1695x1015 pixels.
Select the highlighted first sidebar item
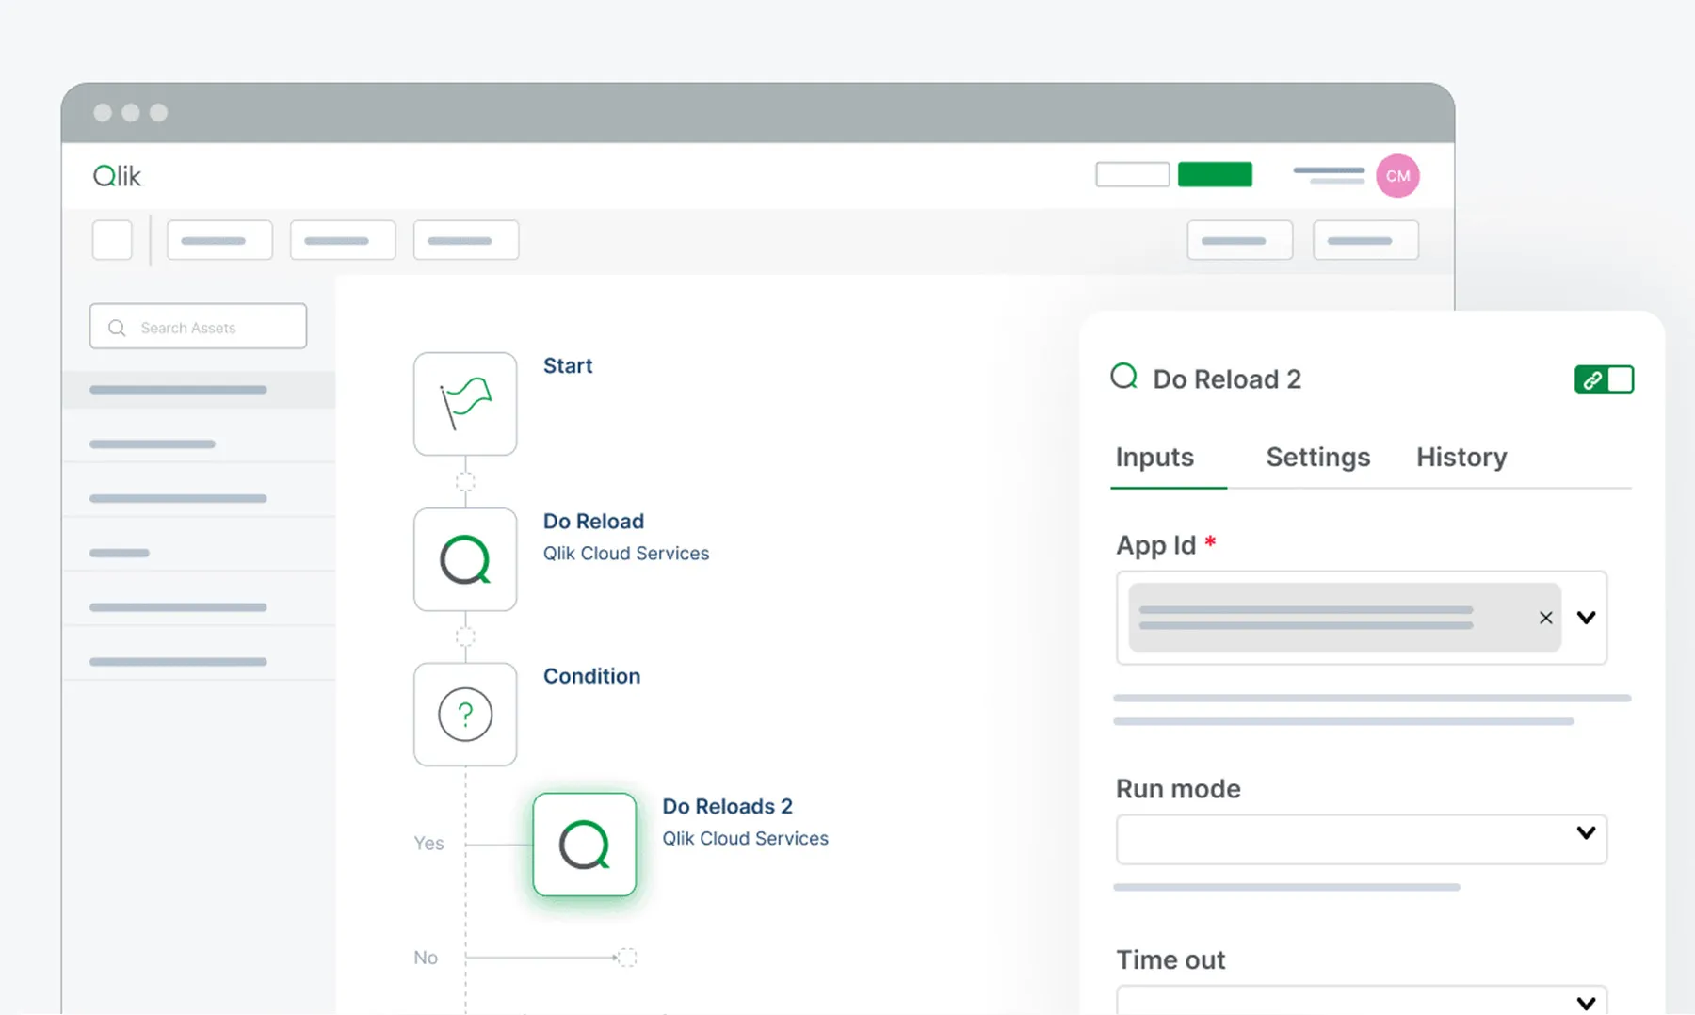point(199,390)
